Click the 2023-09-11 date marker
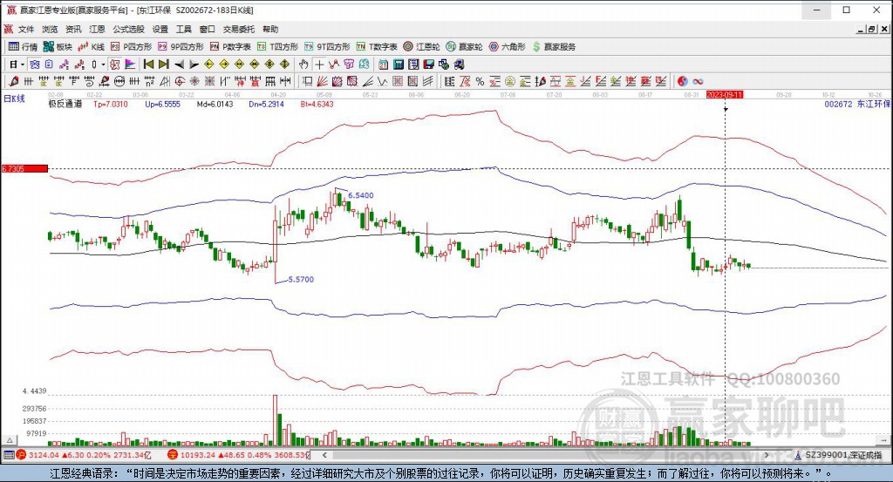Viewport: 893px width, 482px height. (725, 94)
